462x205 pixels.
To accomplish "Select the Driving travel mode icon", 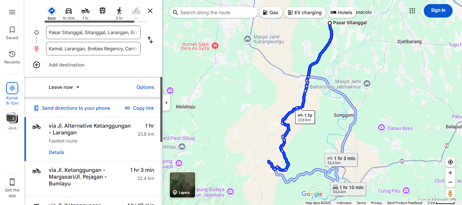I will click(69, 11).
